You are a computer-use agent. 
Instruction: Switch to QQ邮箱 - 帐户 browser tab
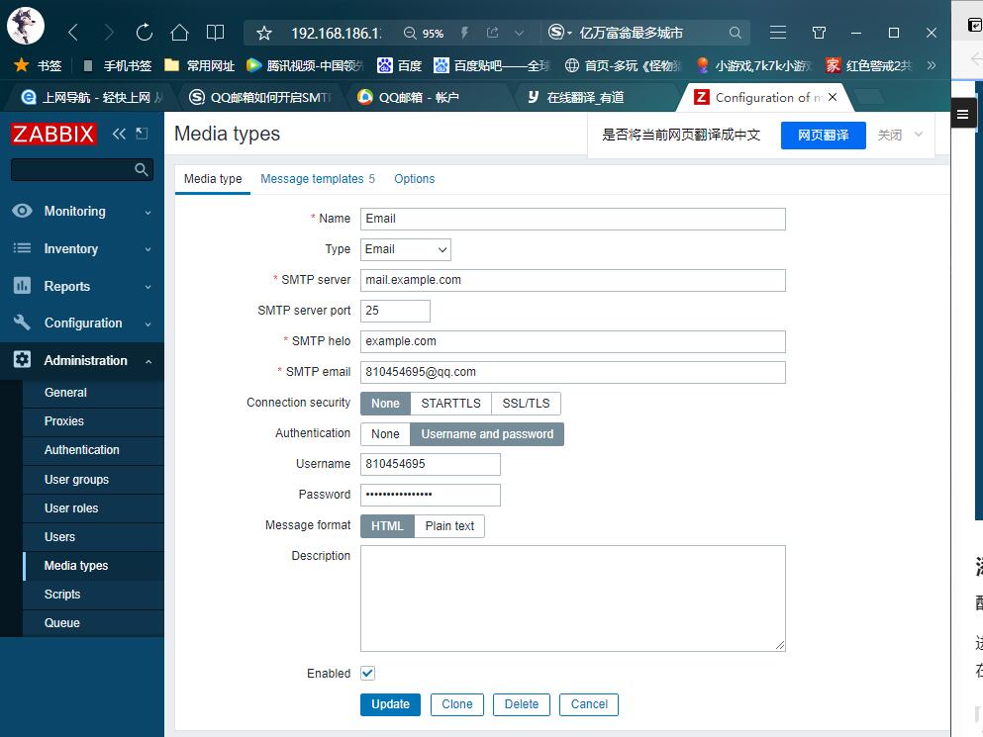[x=428, y=97]
